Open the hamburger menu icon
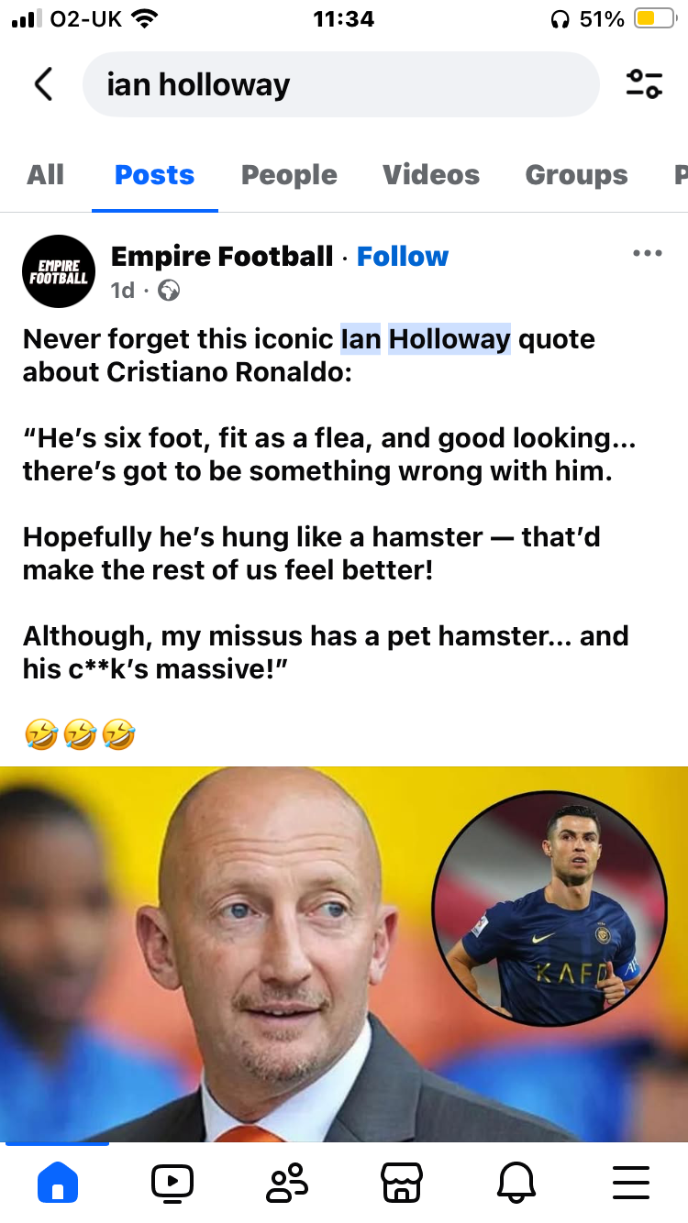The image size is (688, 1223). pyautogui.click(x=630, y=1182)
